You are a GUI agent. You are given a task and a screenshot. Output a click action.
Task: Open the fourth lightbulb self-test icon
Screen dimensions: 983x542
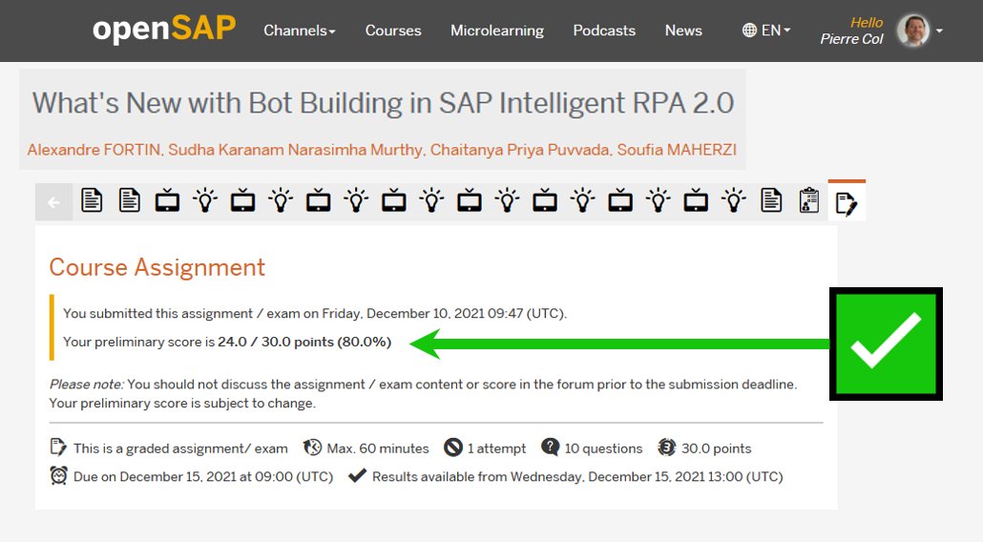click(x=432, y=200)
